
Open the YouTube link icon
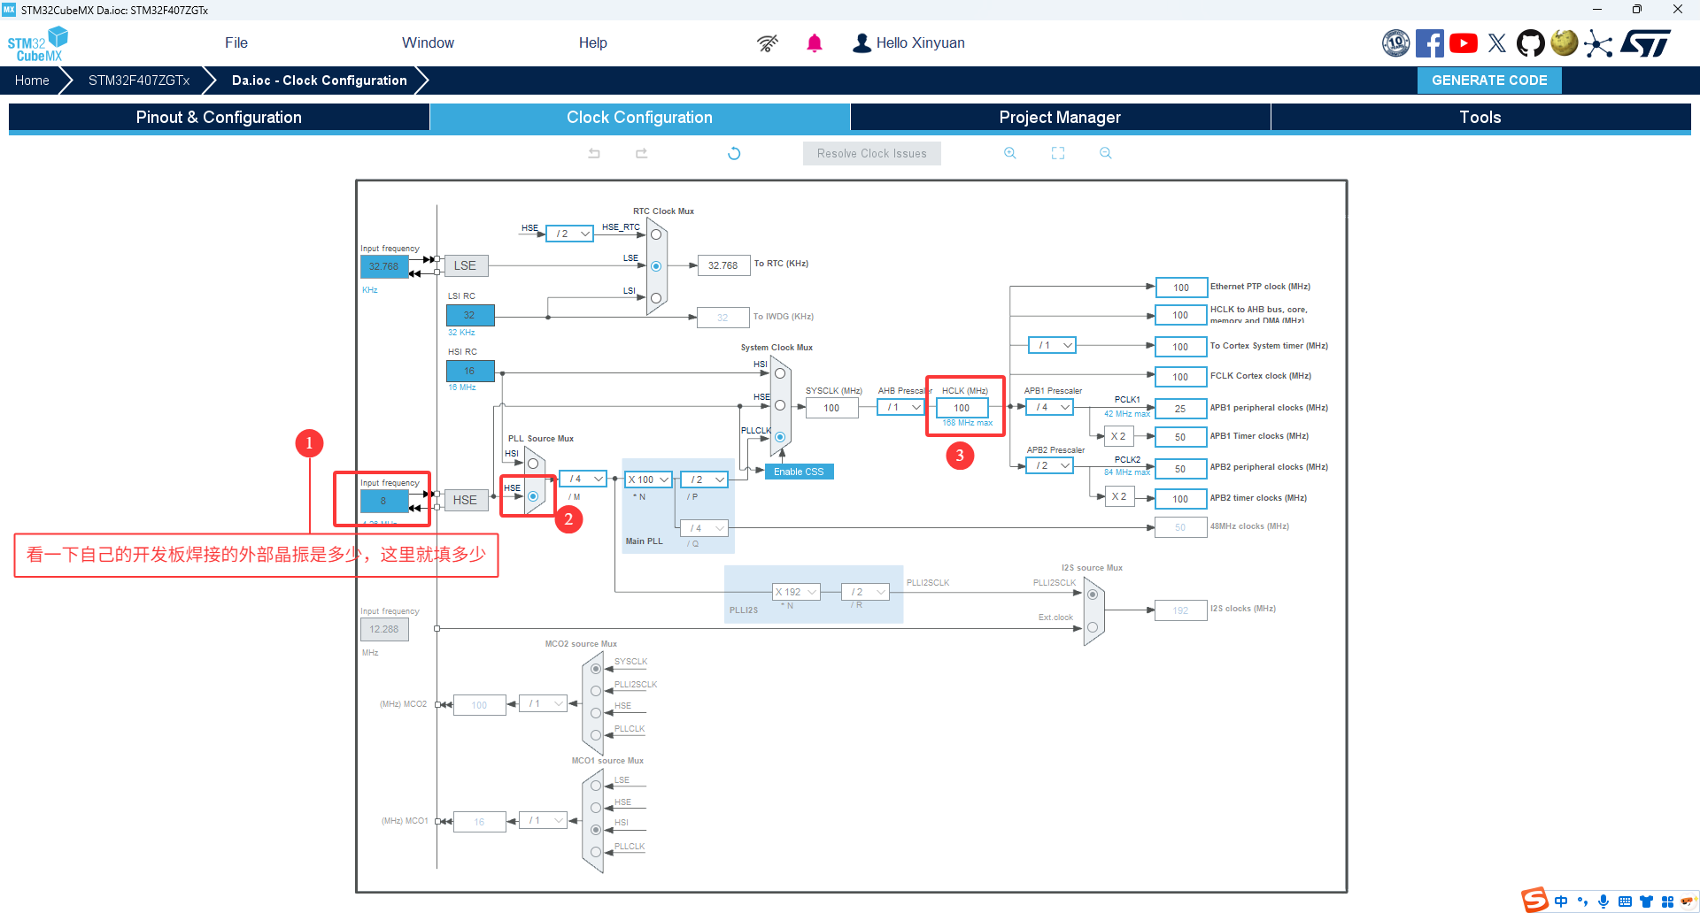pos(1464,43)
